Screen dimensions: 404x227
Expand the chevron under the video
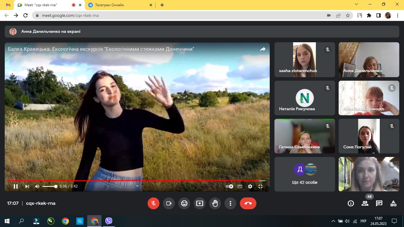[x=137, y=186]
